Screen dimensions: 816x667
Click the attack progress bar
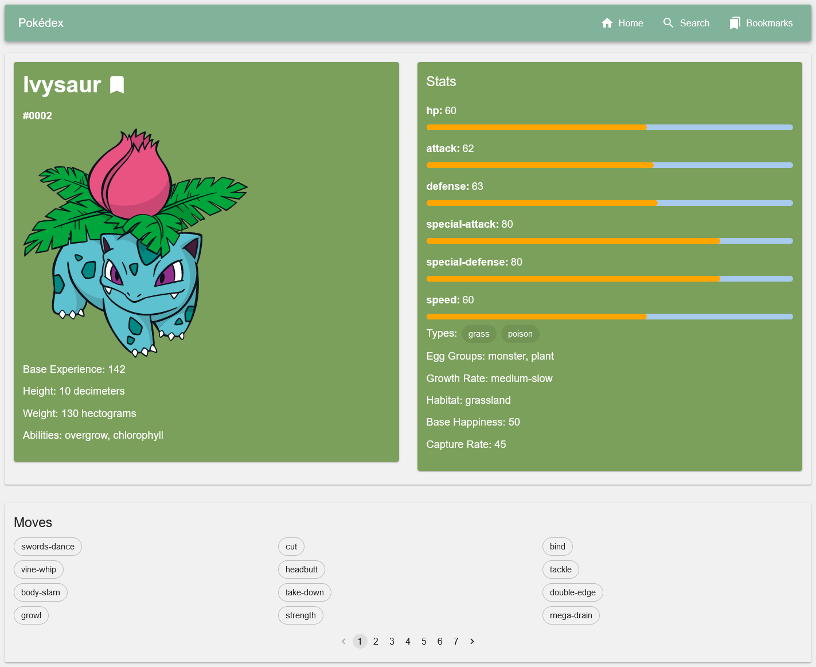coord(610,165)
